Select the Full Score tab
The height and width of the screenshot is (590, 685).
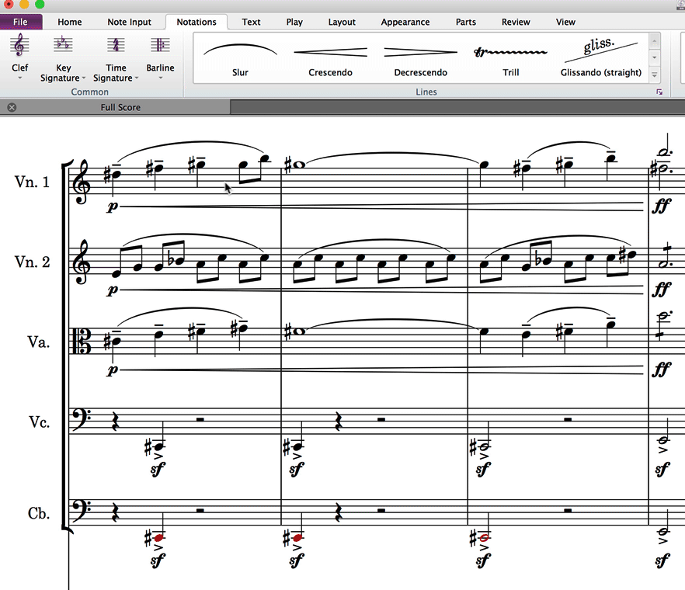point(120,107)
